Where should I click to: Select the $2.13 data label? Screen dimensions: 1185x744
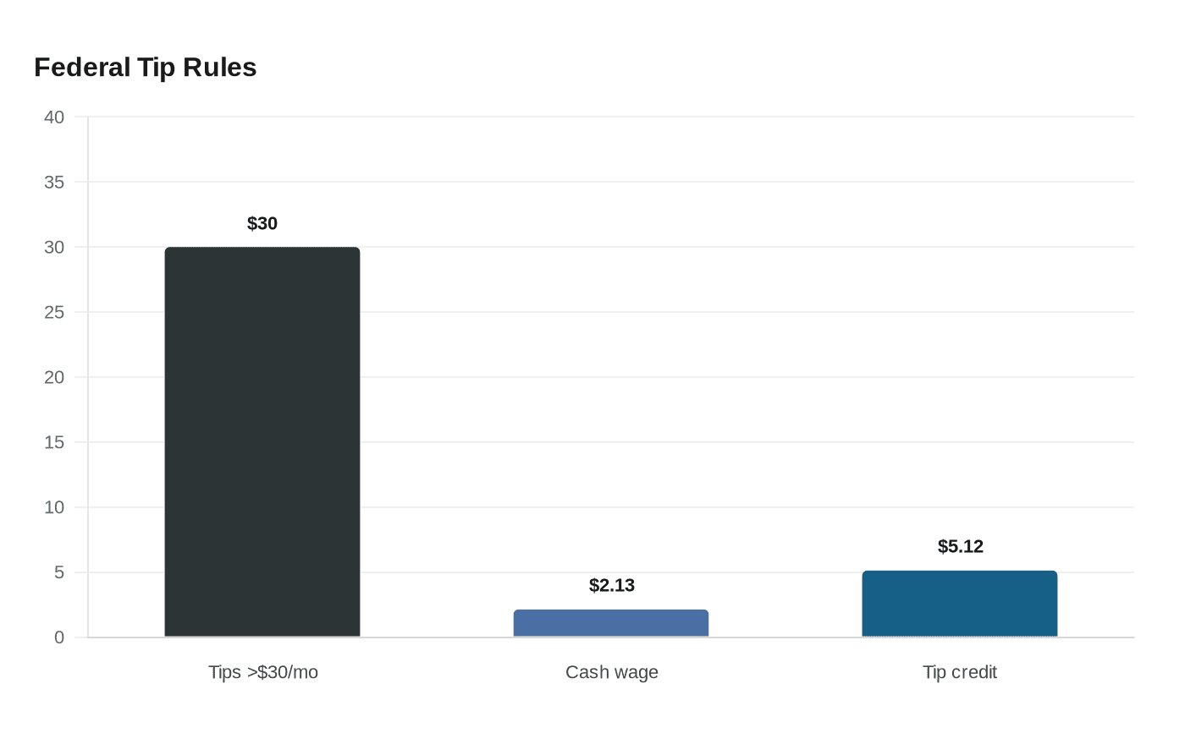point(612,585)
